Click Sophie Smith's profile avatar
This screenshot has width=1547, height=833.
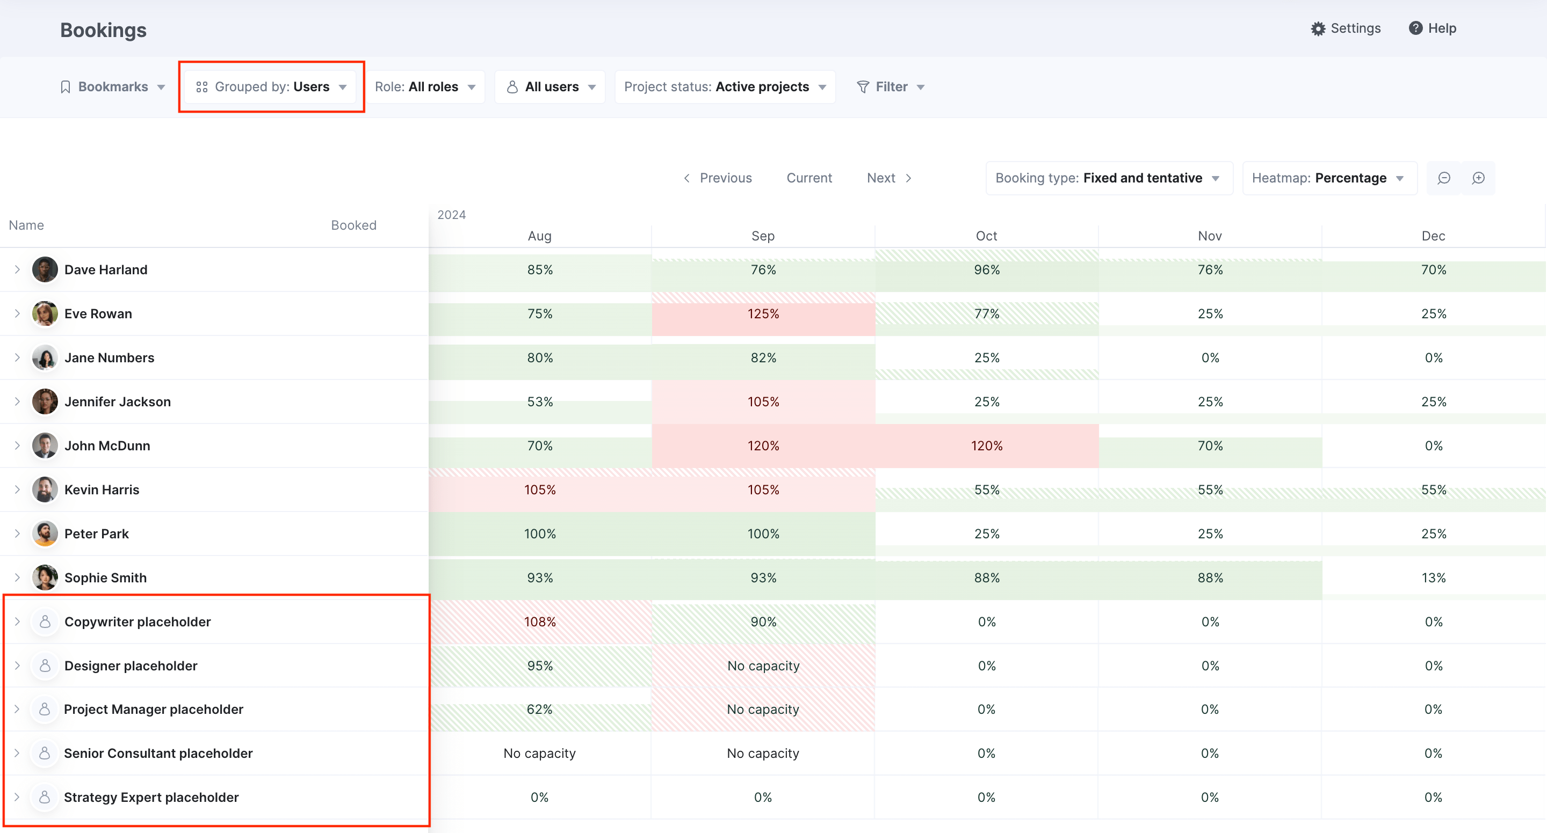pos(45,578)
